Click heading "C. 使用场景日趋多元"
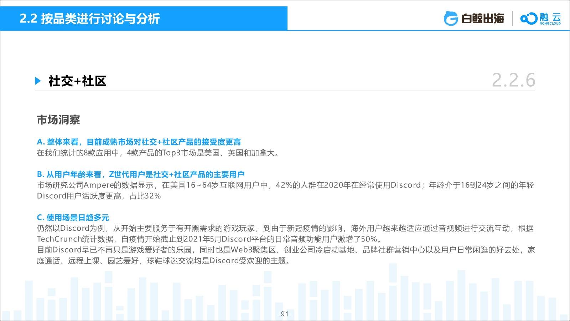The width and height of the screenshot is (570, 321). [x=73, y=218]
